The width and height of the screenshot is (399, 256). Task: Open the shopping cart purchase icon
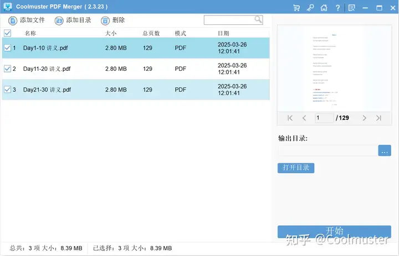(x=296, y=8)
